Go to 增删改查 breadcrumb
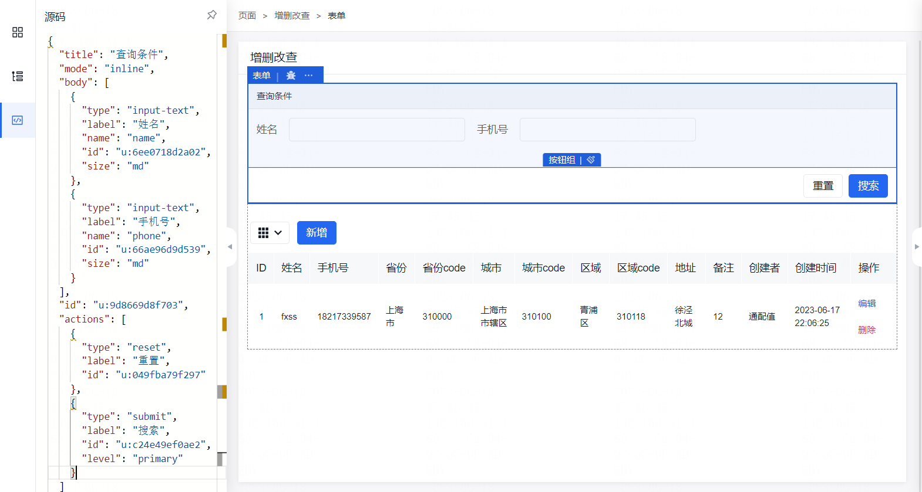This screenshot has width=922, height=492. [292, 16]
